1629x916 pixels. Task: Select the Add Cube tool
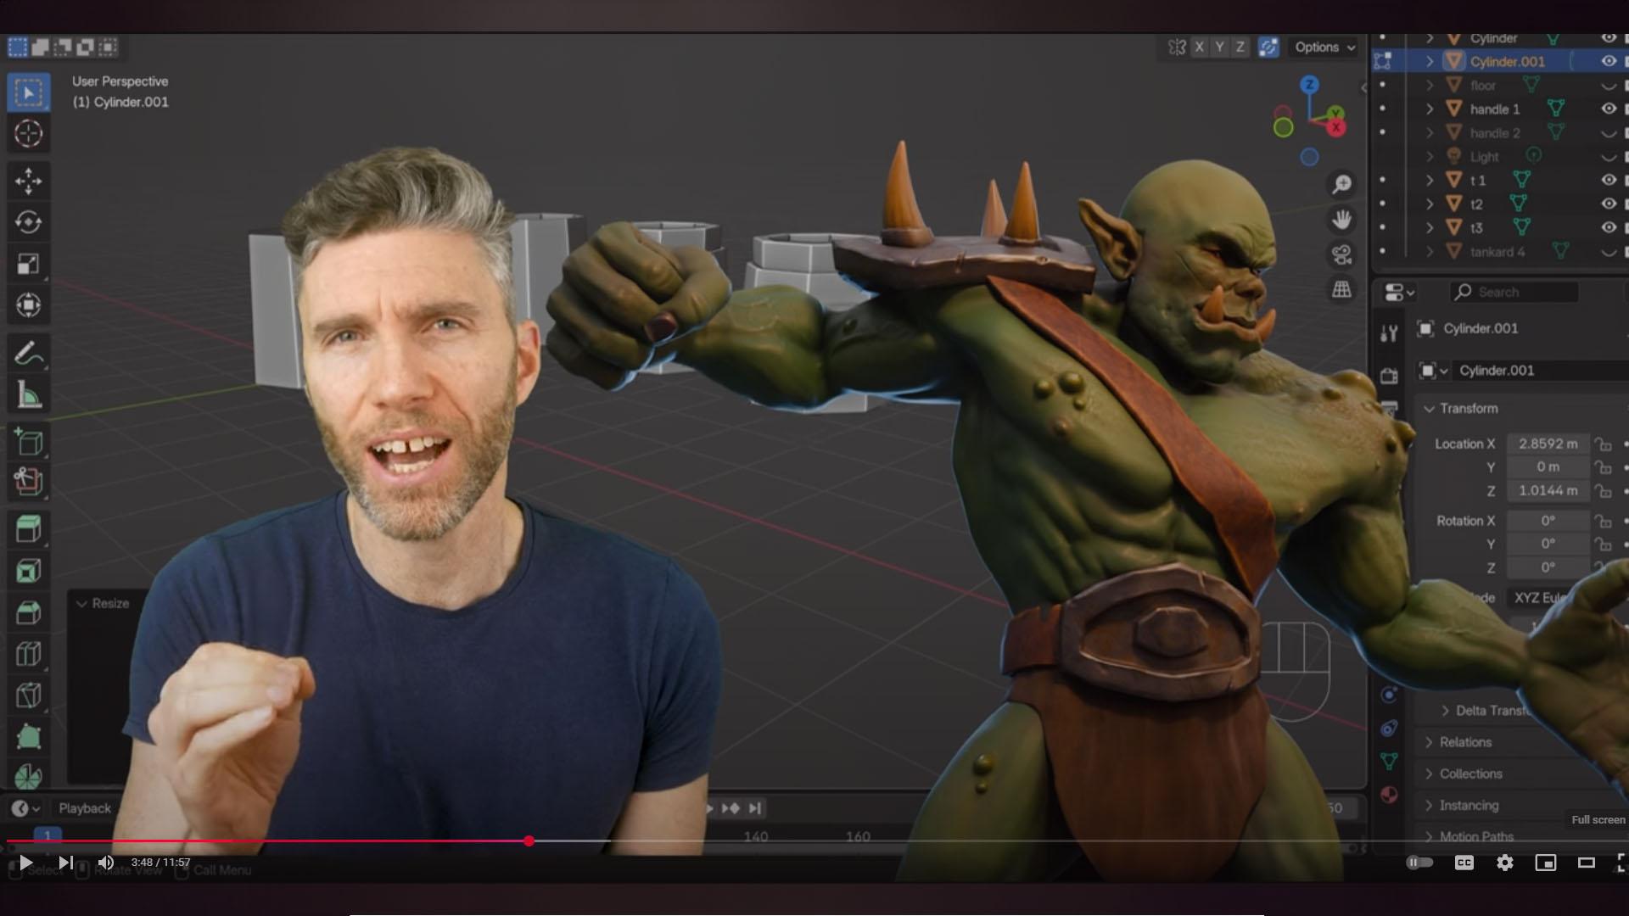(x=28, y=442)
